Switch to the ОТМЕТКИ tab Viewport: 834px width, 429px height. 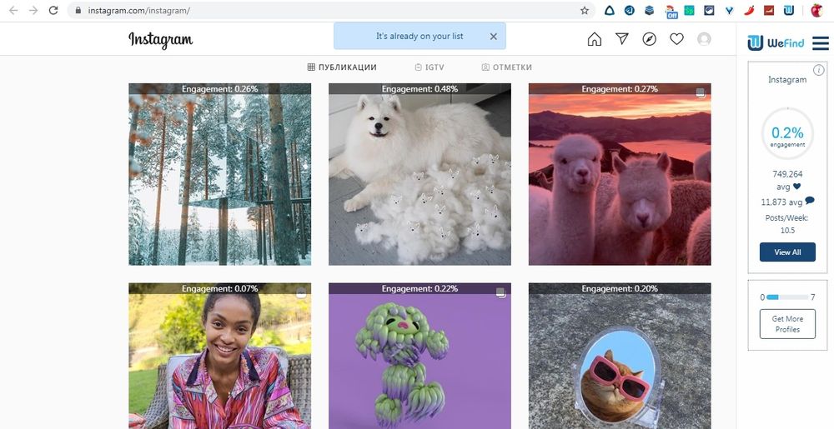[x=506, y=67]
